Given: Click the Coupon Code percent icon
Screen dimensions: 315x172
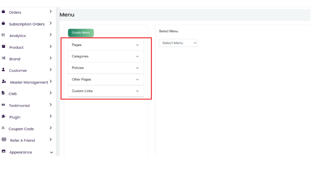Looking at the screenshot, I should click(3, 128).
